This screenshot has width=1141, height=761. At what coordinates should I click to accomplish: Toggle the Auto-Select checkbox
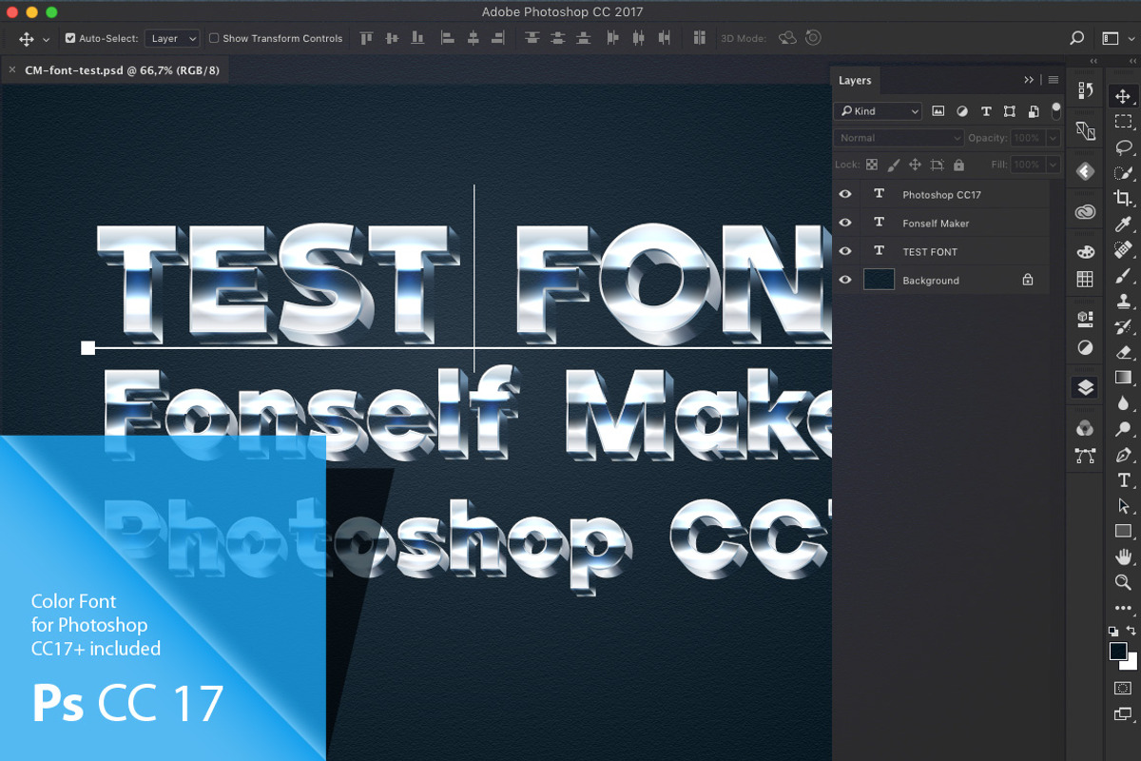(x=70, y=38)
